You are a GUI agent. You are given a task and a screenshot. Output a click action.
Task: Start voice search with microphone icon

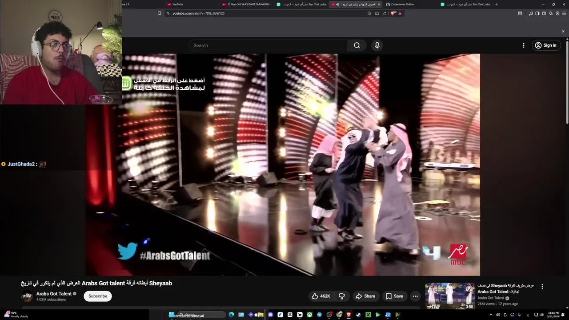tap(377, 45)
